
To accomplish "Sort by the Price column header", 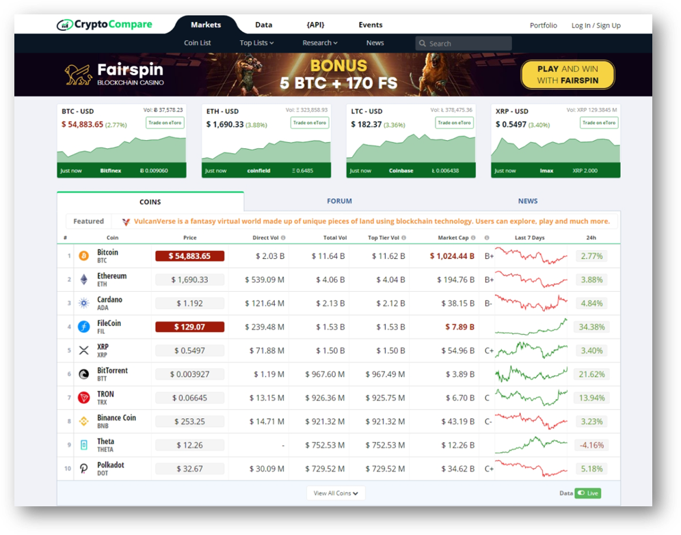I will coord(190,238).
